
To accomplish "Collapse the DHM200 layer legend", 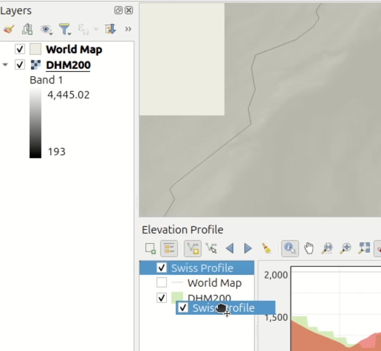I will click(x=5, y=65).
